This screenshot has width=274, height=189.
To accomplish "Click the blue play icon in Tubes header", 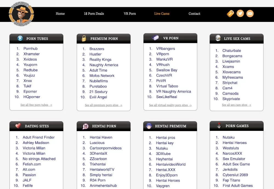I will [x=20, y=38].
